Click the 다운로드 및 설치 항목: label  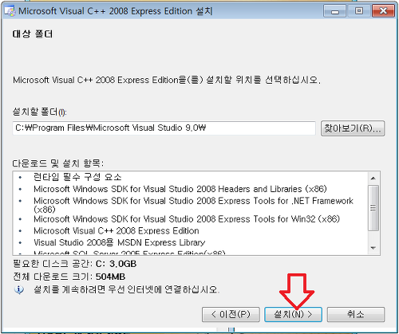coord(58,163)
